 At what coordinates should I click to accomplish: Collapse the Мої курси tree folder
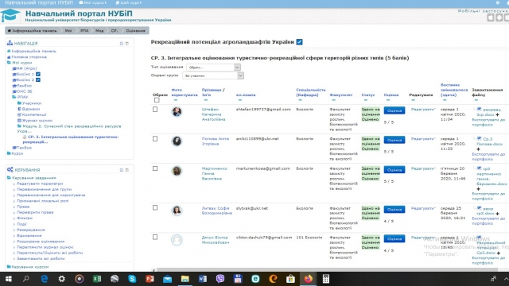click(x=9, y=63)
